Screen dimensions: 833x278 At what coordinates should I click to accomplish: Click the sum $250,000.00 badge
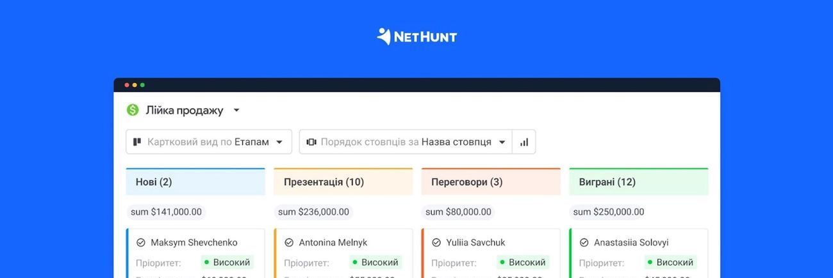coord(609,212)
